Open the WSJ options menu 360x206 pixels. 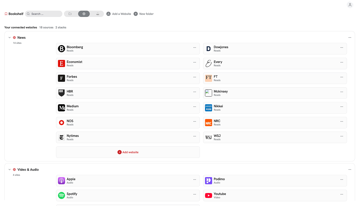coord(342,136)
